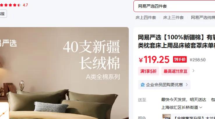Select the 床上三件套 search suggestion

coord(173,17)
